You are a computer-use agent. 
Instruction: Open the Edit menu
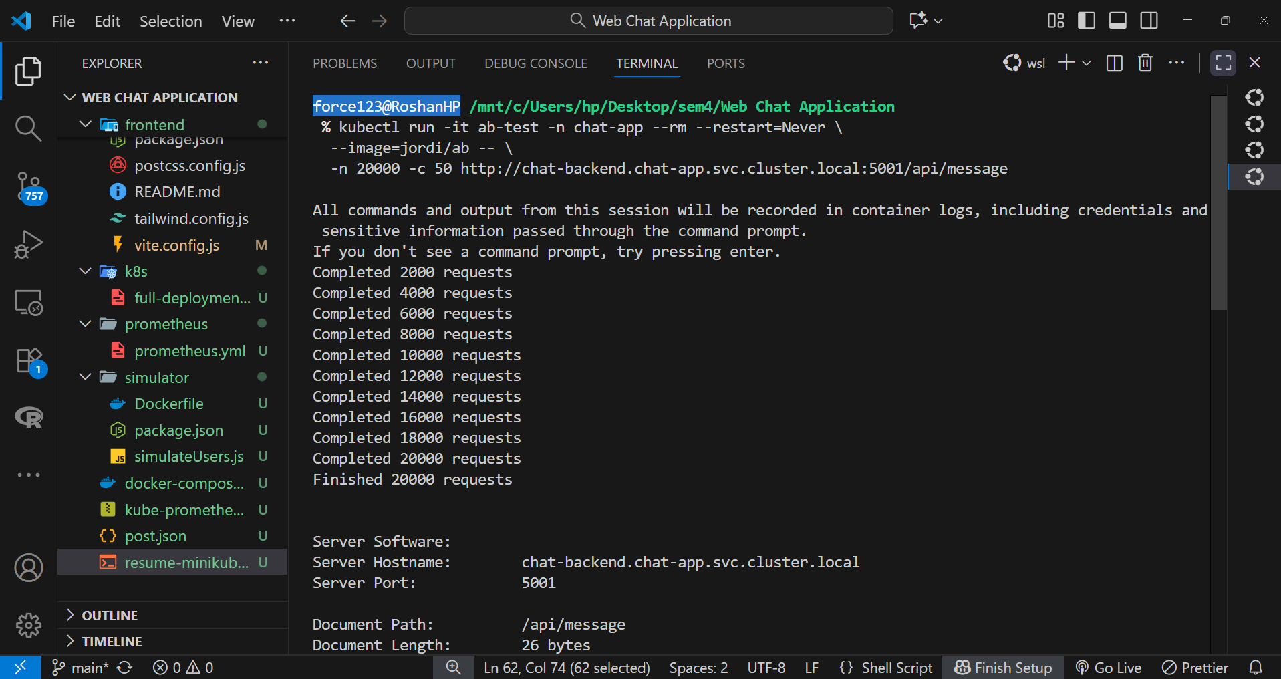(107, 21)
